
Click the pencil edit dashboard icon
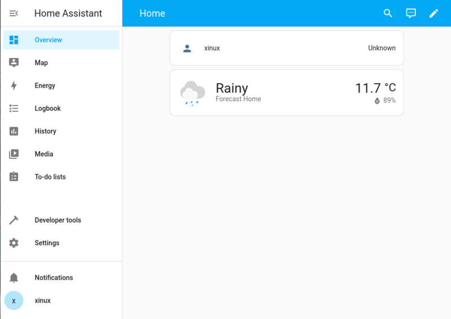click(434, 14)
